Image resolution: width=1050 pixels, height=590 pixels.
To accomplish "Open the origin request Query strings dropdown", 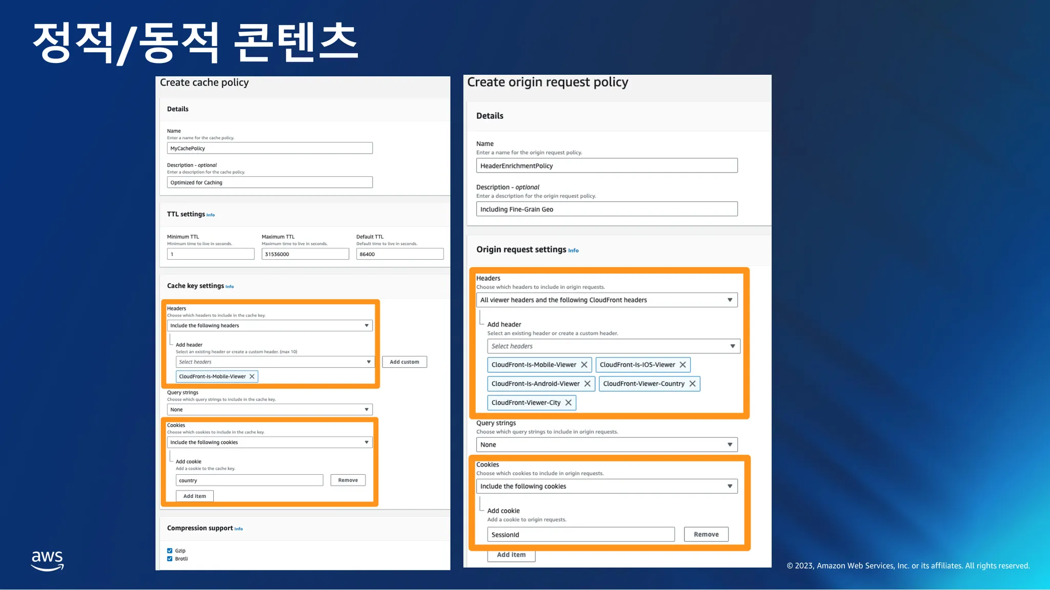I will (607, 445).
